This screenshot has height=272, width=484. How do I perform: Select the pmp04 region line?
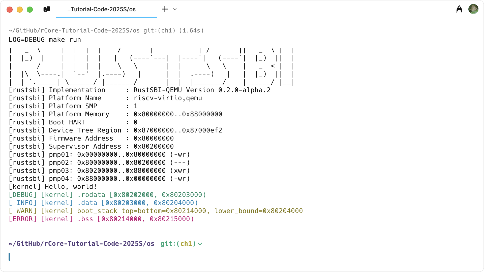pyautogui.click(x=99, y=179)
